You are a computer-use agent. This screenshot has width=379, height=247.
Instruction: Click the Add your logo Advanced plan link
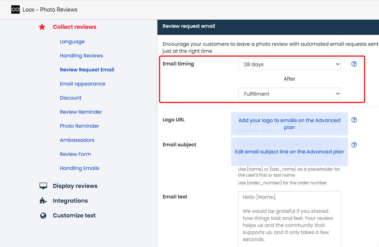pyautogui.click(x=289, y=124)
